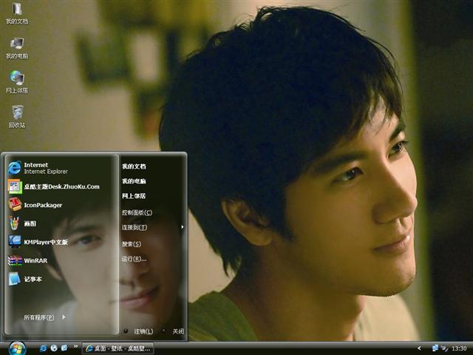Open 运行(R)... run dialog
This screenshot has height=355, width=473.
[x=135, y=259]
